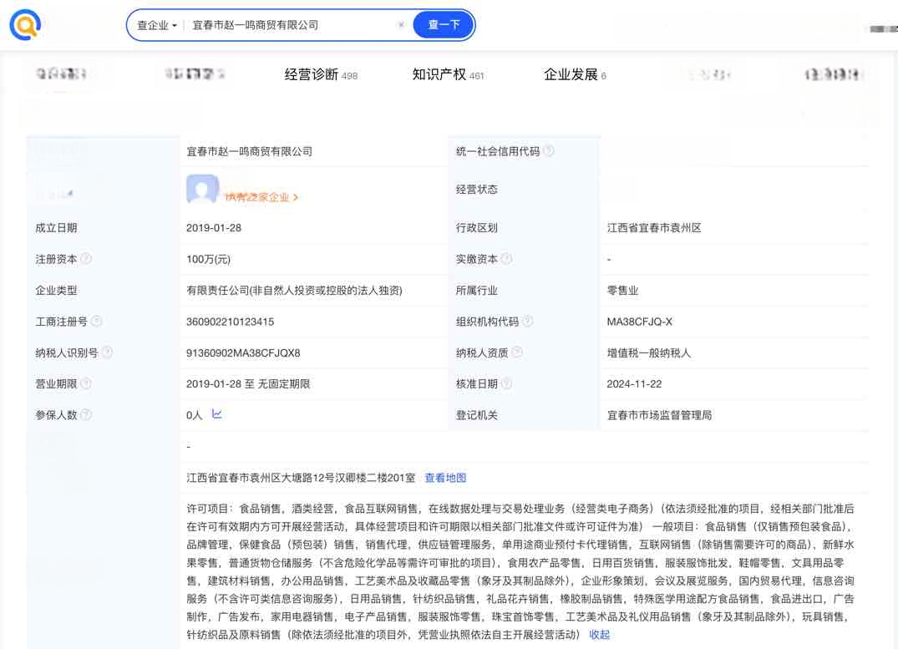Image resolution: width=898 pixels, height=649 pixels.
Task: Click the help icon next to 核准日期
Action: click(x=507, y=383)
